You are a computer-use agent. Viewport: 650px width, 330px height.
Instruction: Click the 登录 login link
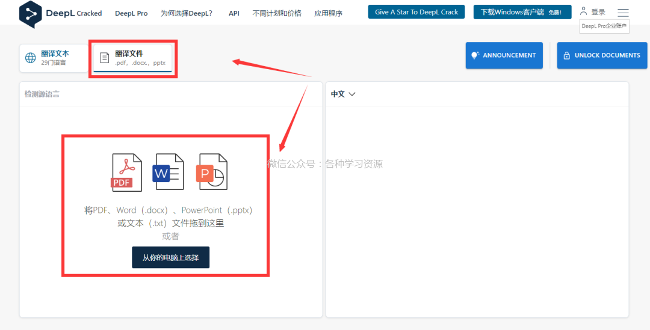tap(598, 12)
